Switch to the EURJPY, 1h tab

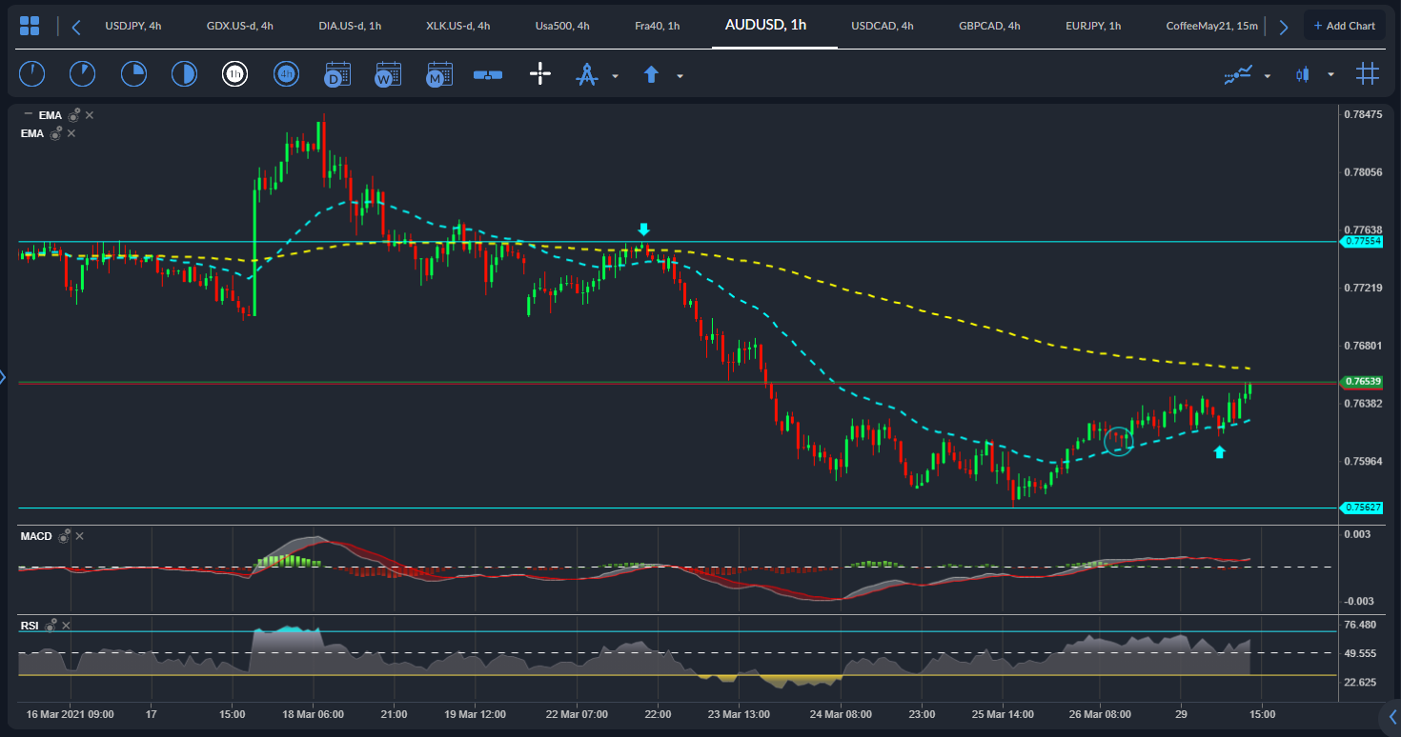click(1093, 26)
